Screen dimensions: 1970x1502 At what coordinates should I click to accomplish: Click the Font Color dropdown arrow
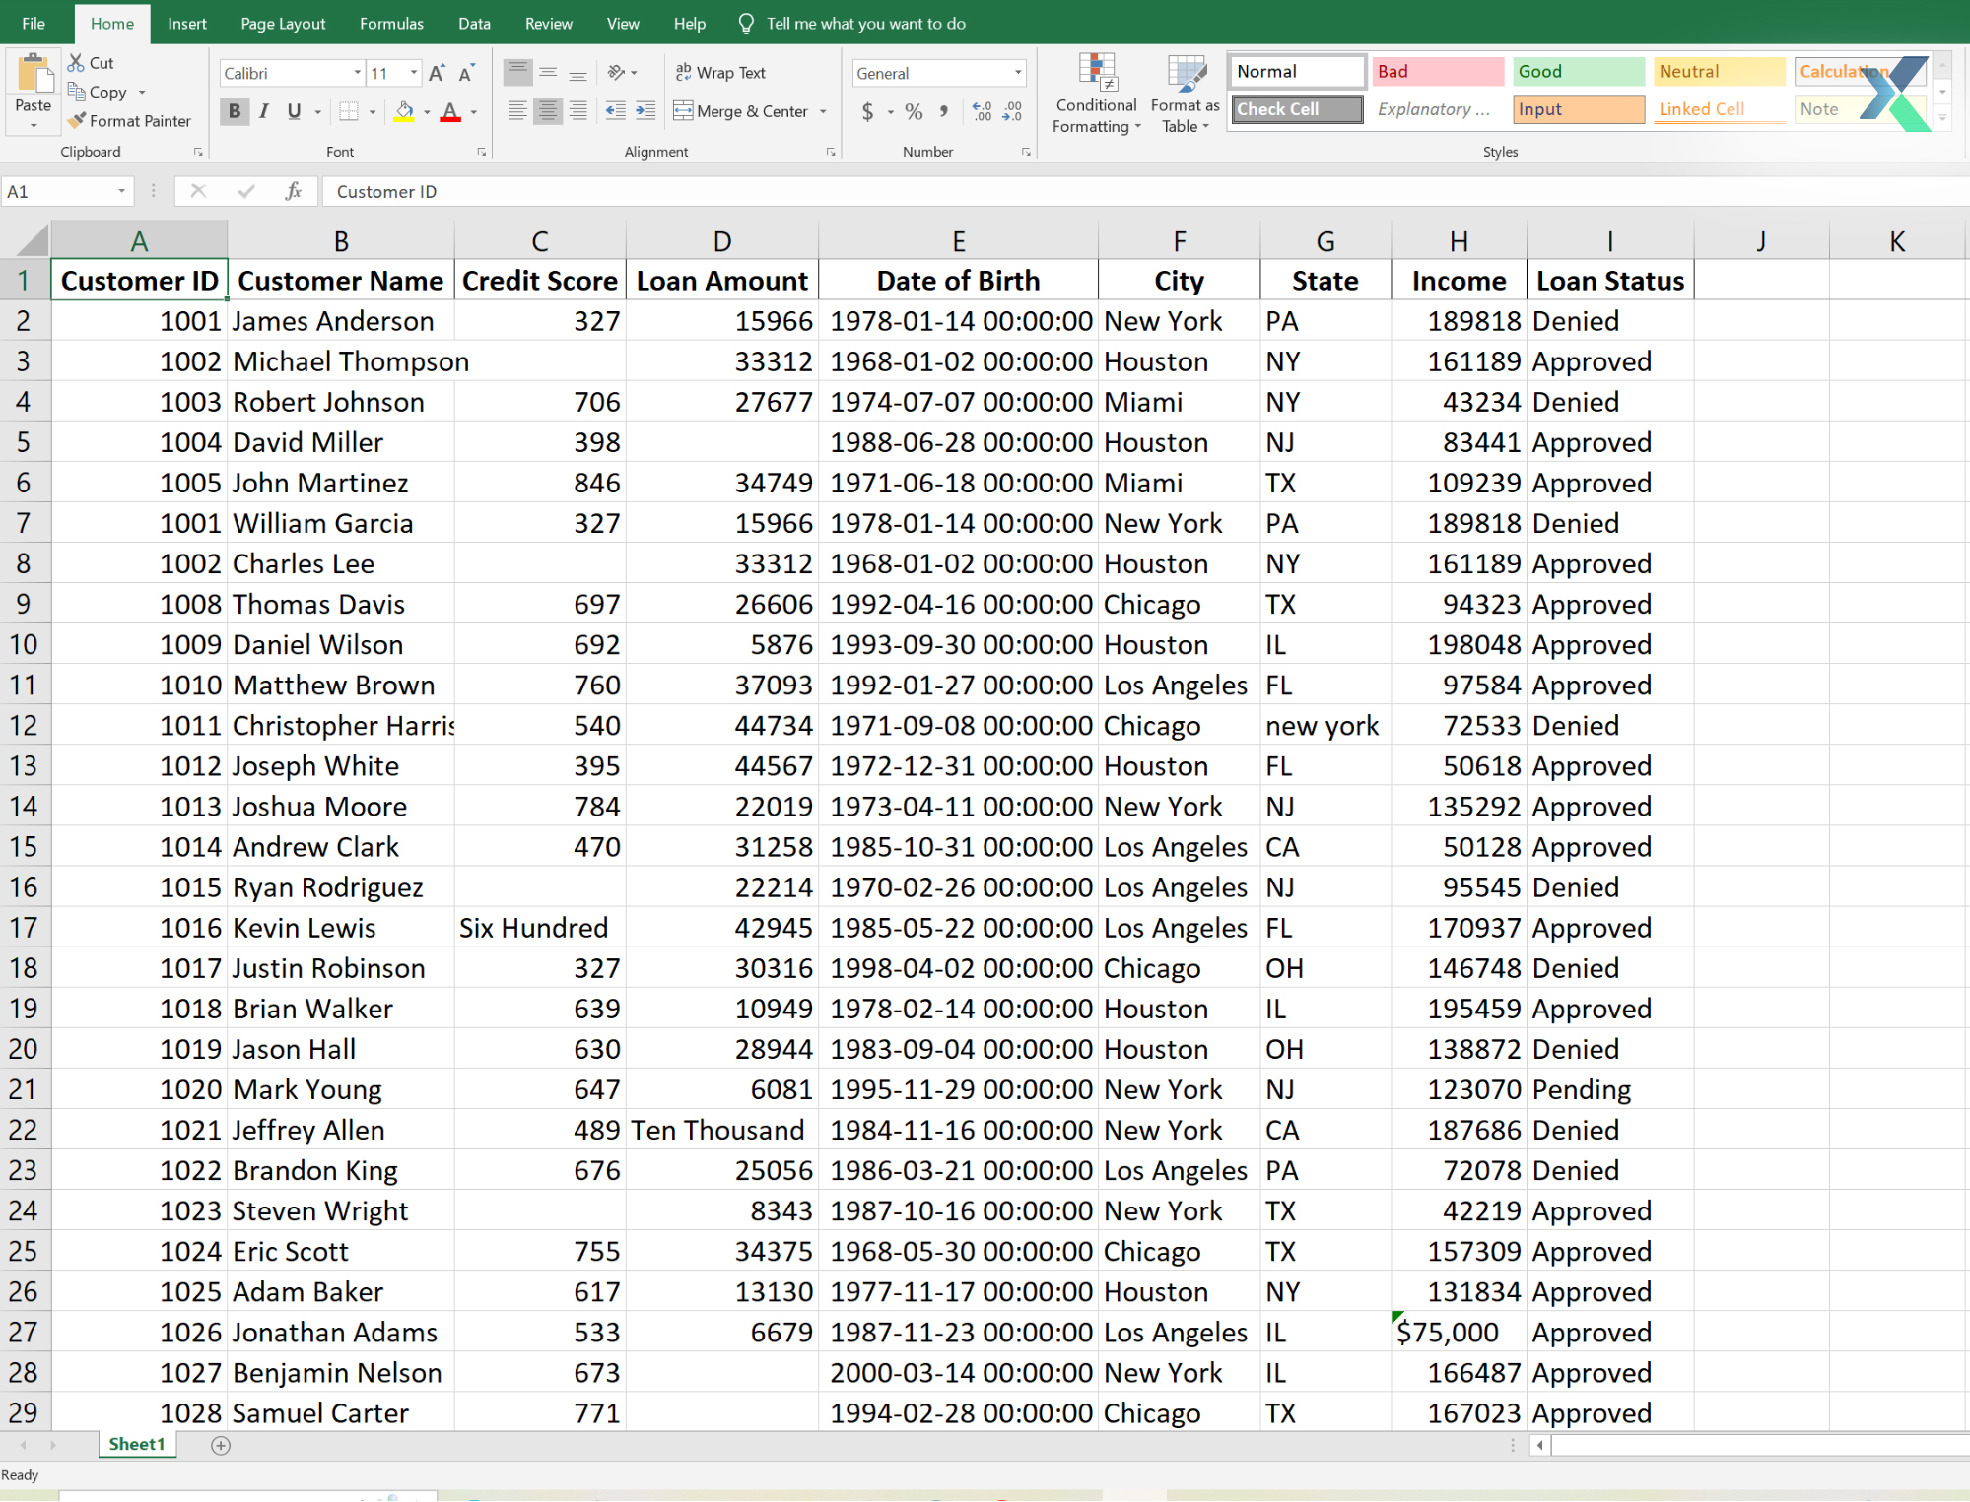point(474,110)
